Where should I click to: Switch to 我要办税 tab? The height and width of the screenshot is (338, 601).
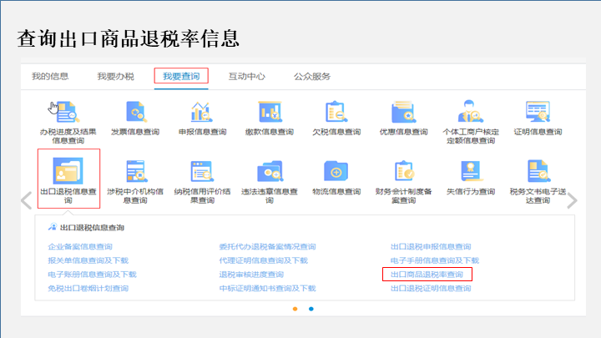(116, 76)
